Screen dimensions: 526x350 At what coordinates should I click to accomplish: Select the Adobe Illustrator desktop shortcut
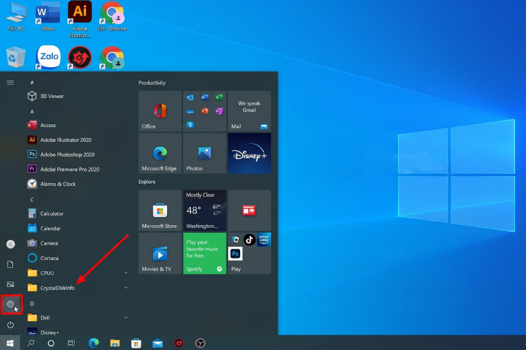pyautogui.click(x=80, y=19)
